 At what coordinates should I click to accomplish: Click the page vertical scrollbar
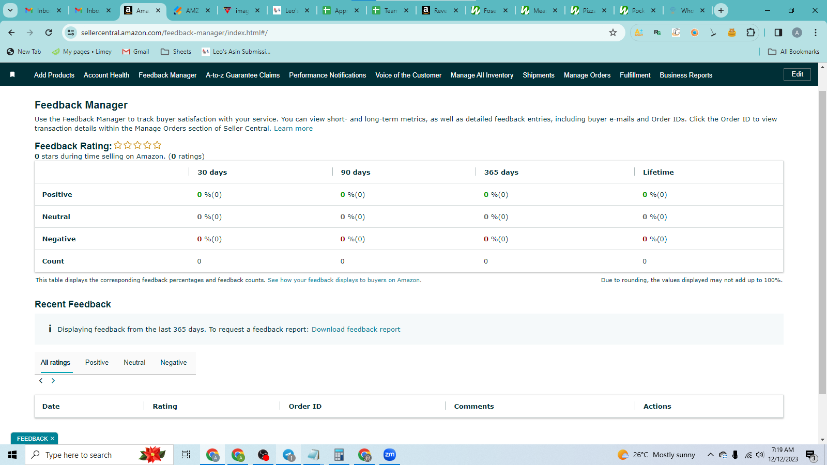pyautogui.click(x=822, y=242)
